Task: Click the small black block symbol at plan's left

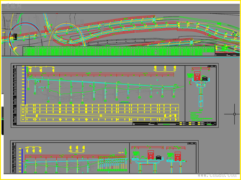Action: pos(15,37)
